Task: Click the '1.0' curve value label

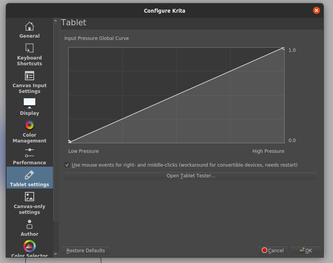Action: 292,50
